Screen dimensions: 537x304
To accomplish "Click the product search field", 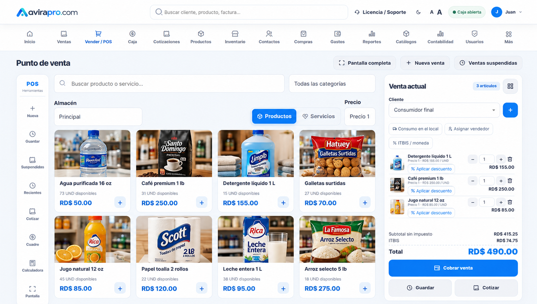I will 169,84.
